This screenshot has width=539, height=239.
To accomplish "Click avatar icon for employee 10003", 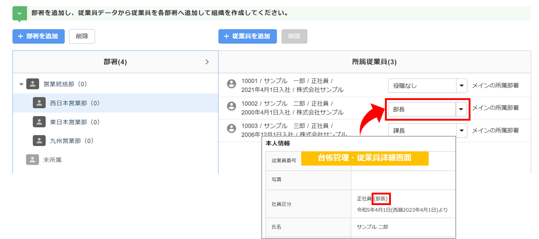I will click(x=231, y=128).
